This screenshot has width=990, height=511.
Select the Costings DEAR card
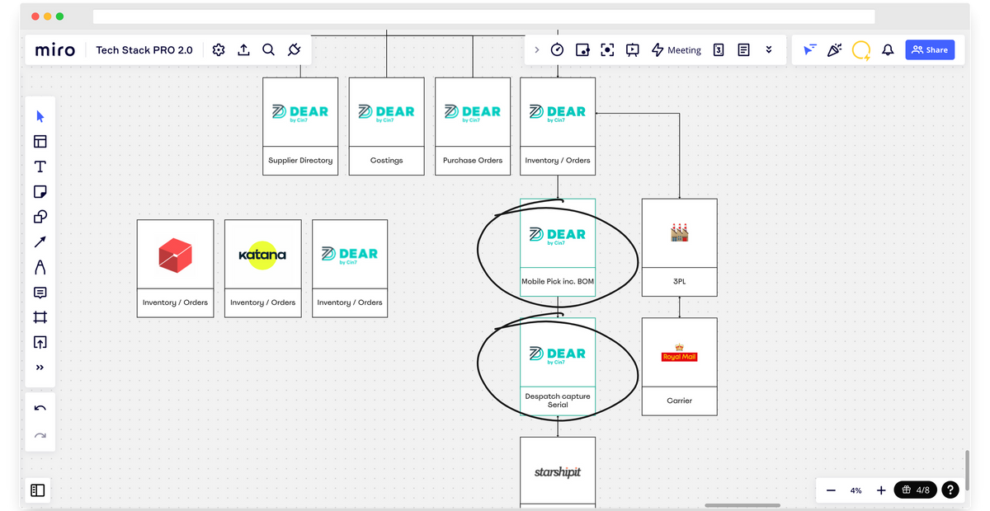pos(386,126)
